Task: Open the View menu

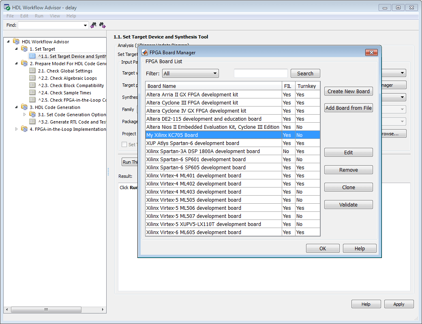Action: [x=55, y=16]
